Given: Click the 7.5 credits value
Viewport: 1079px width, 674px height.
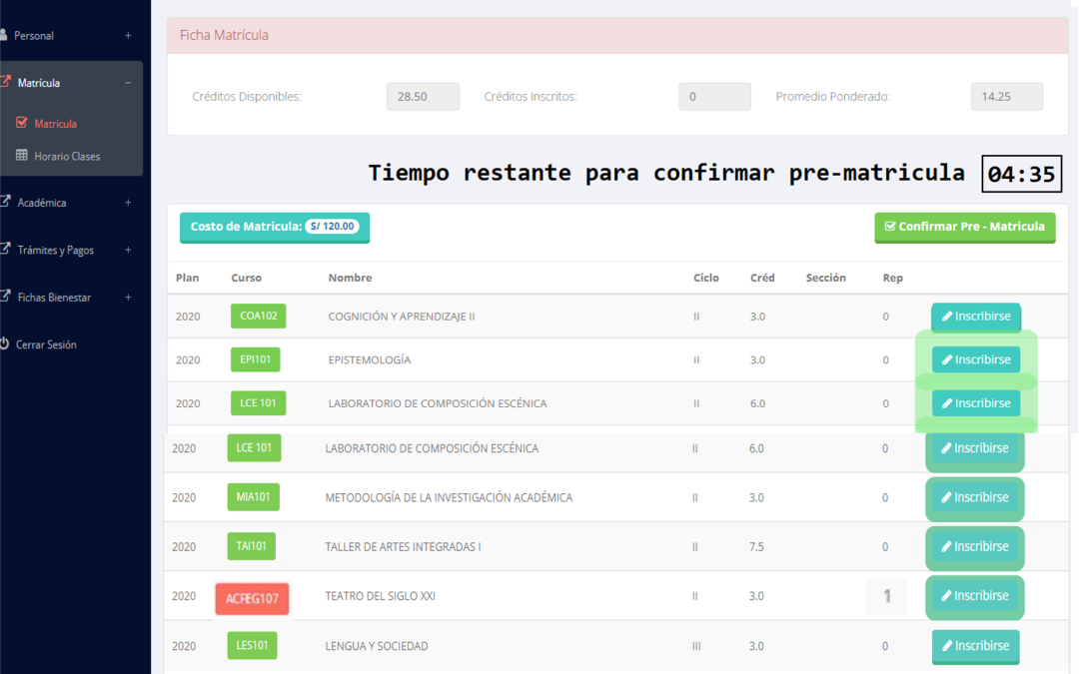Looking at the screenshot, I should coord(756,547).
